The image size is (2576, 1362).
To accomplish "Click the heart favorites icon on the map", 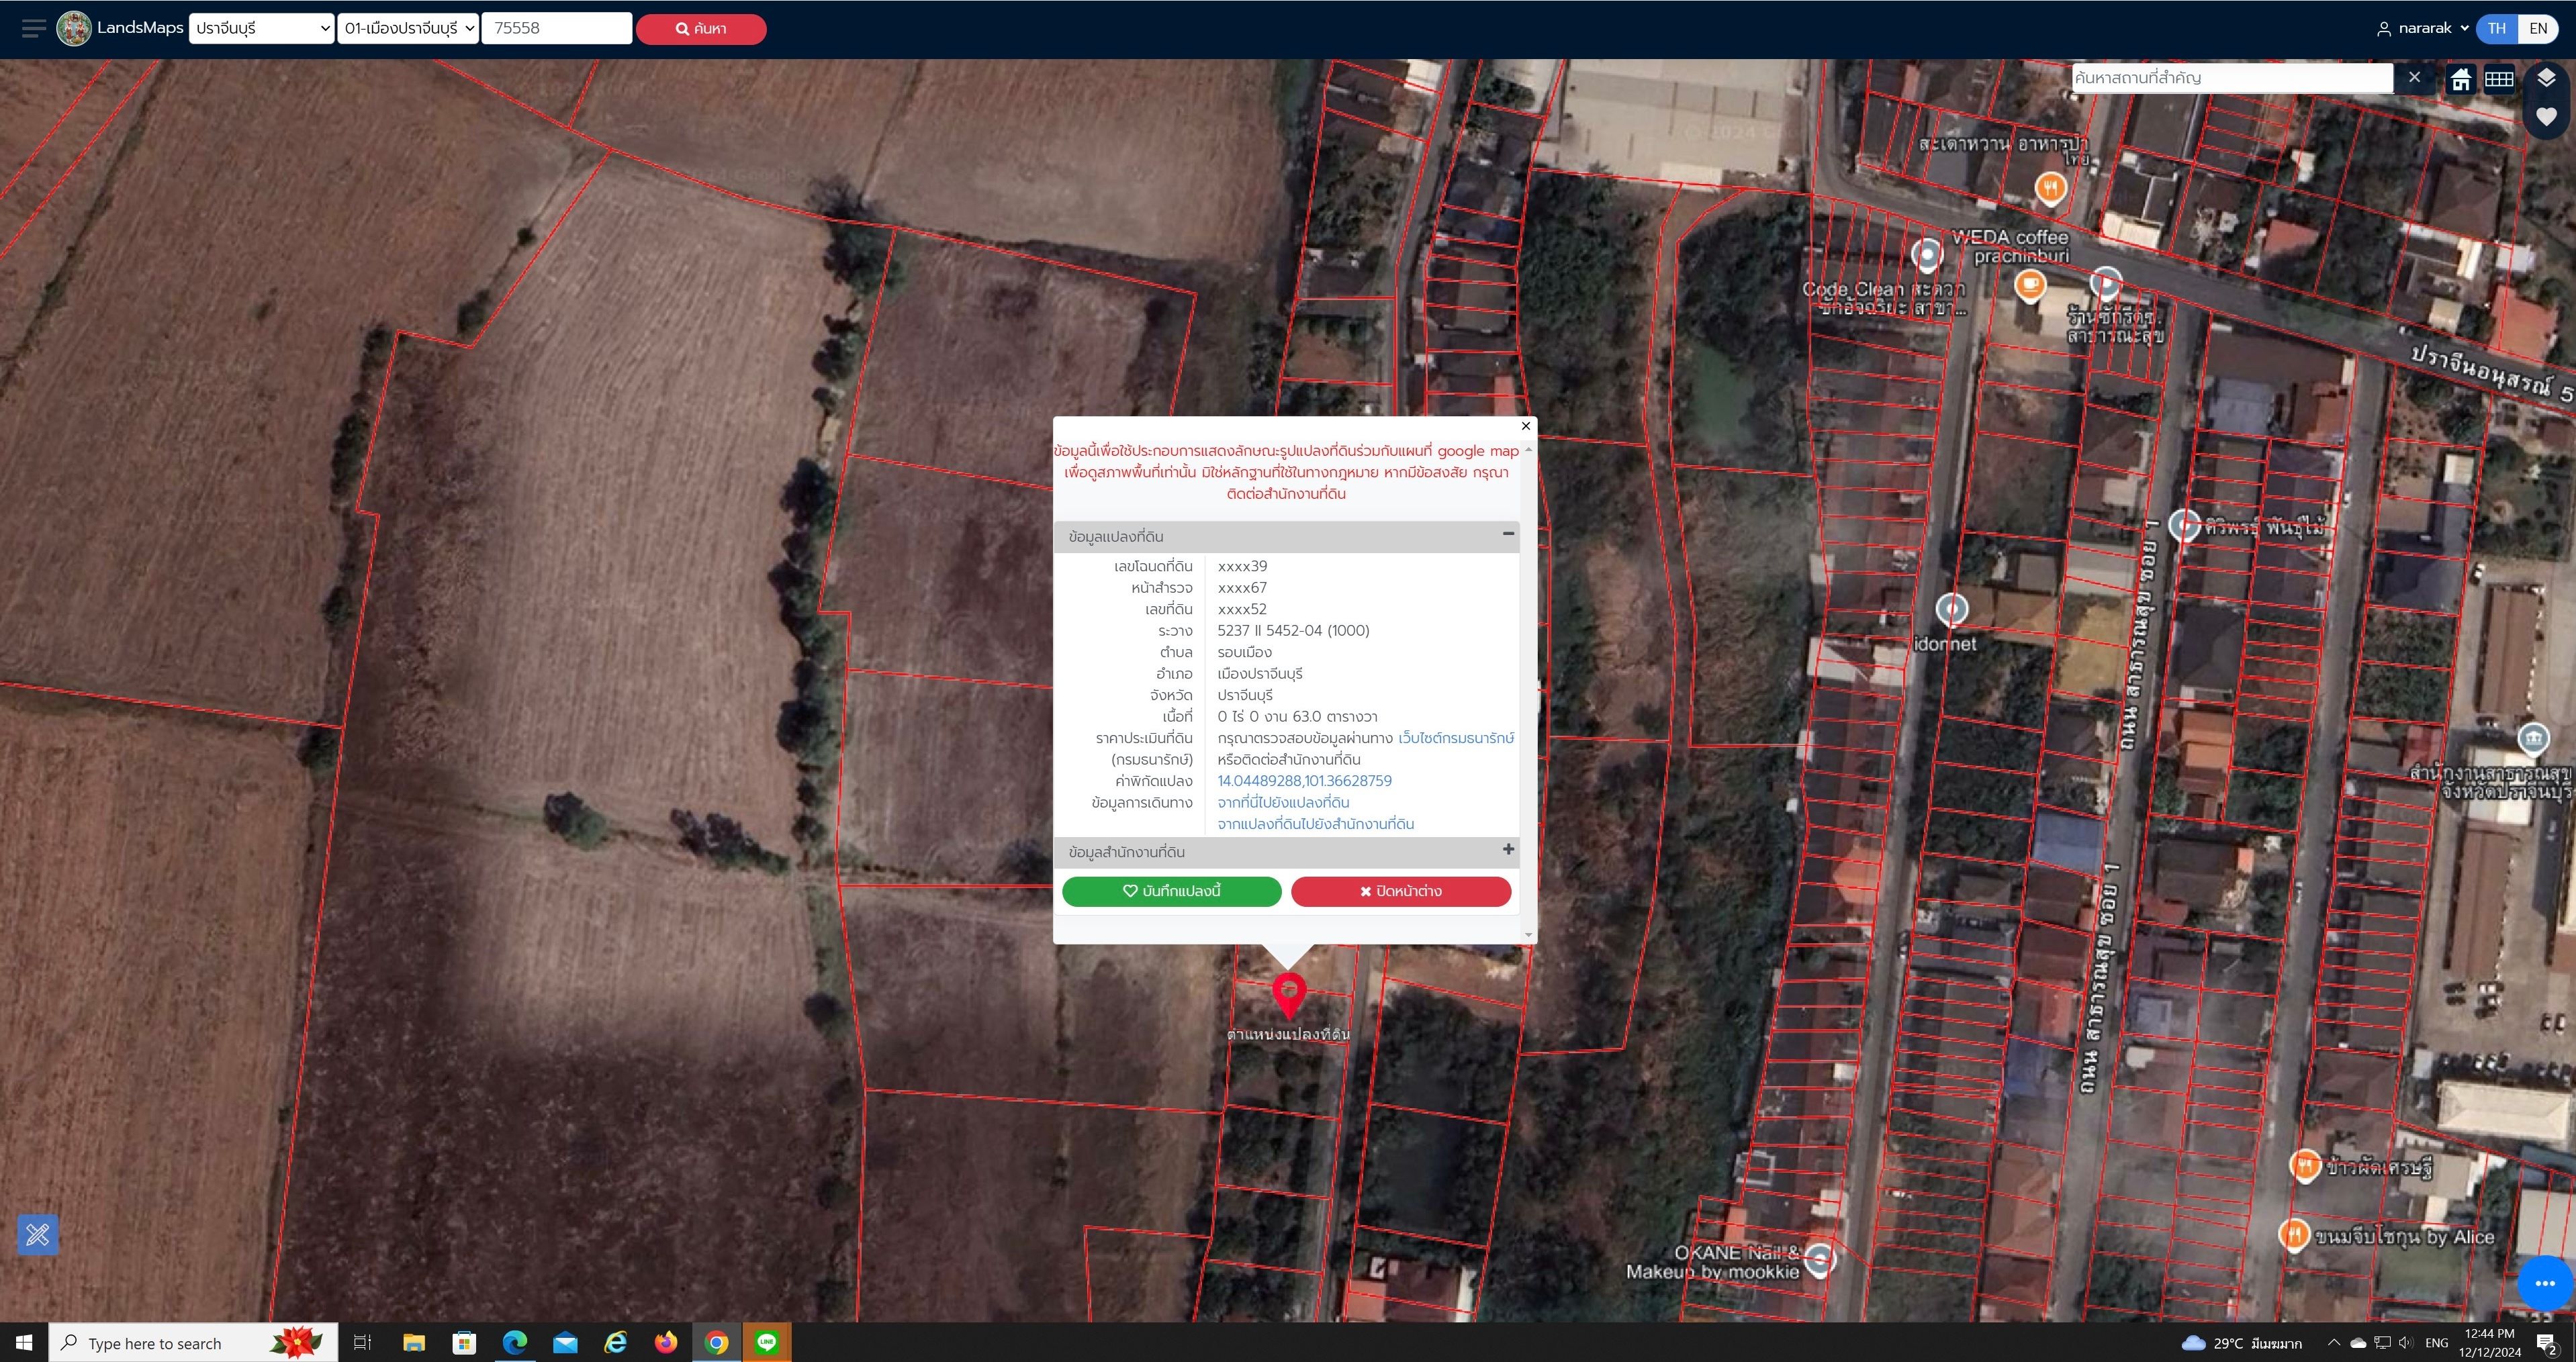I will click(2546, 117).
